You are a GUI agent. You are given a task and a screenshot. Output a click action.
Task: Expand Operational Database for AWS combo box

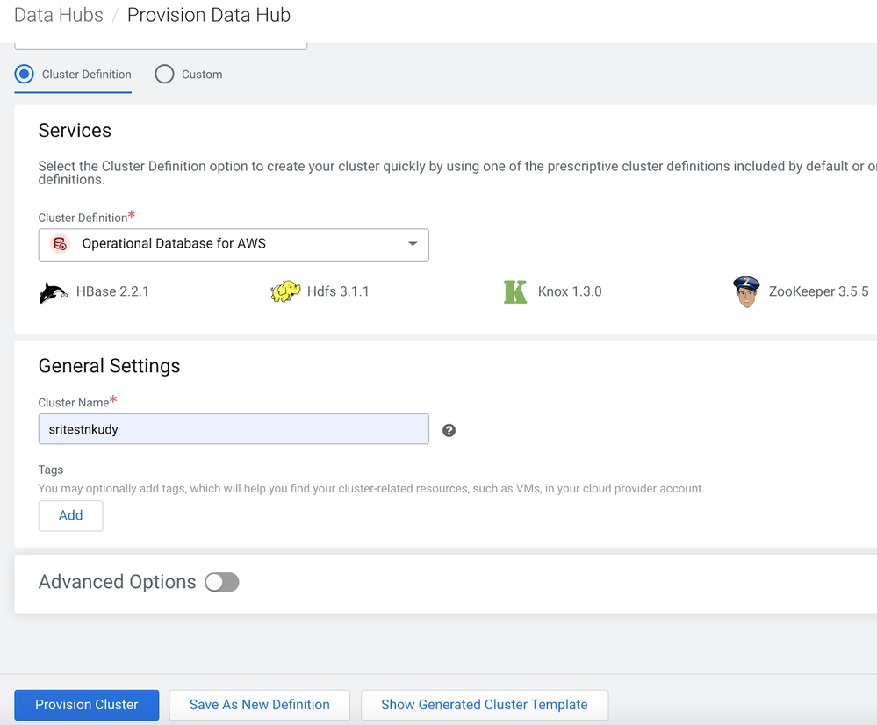(234, 245)
